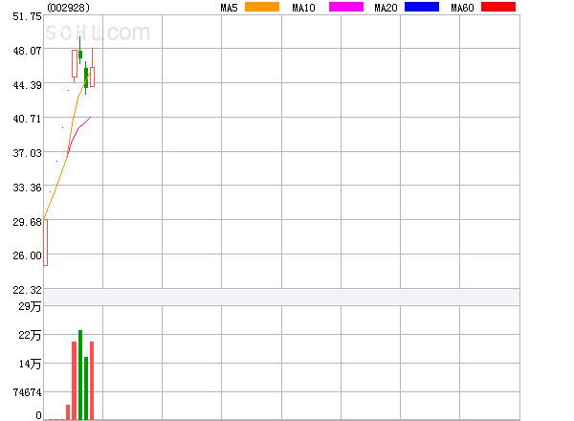Viewport: 574px width, 421px height.
Task: Click the 40.71 price axis label
Action: click(x=27, y=119)
